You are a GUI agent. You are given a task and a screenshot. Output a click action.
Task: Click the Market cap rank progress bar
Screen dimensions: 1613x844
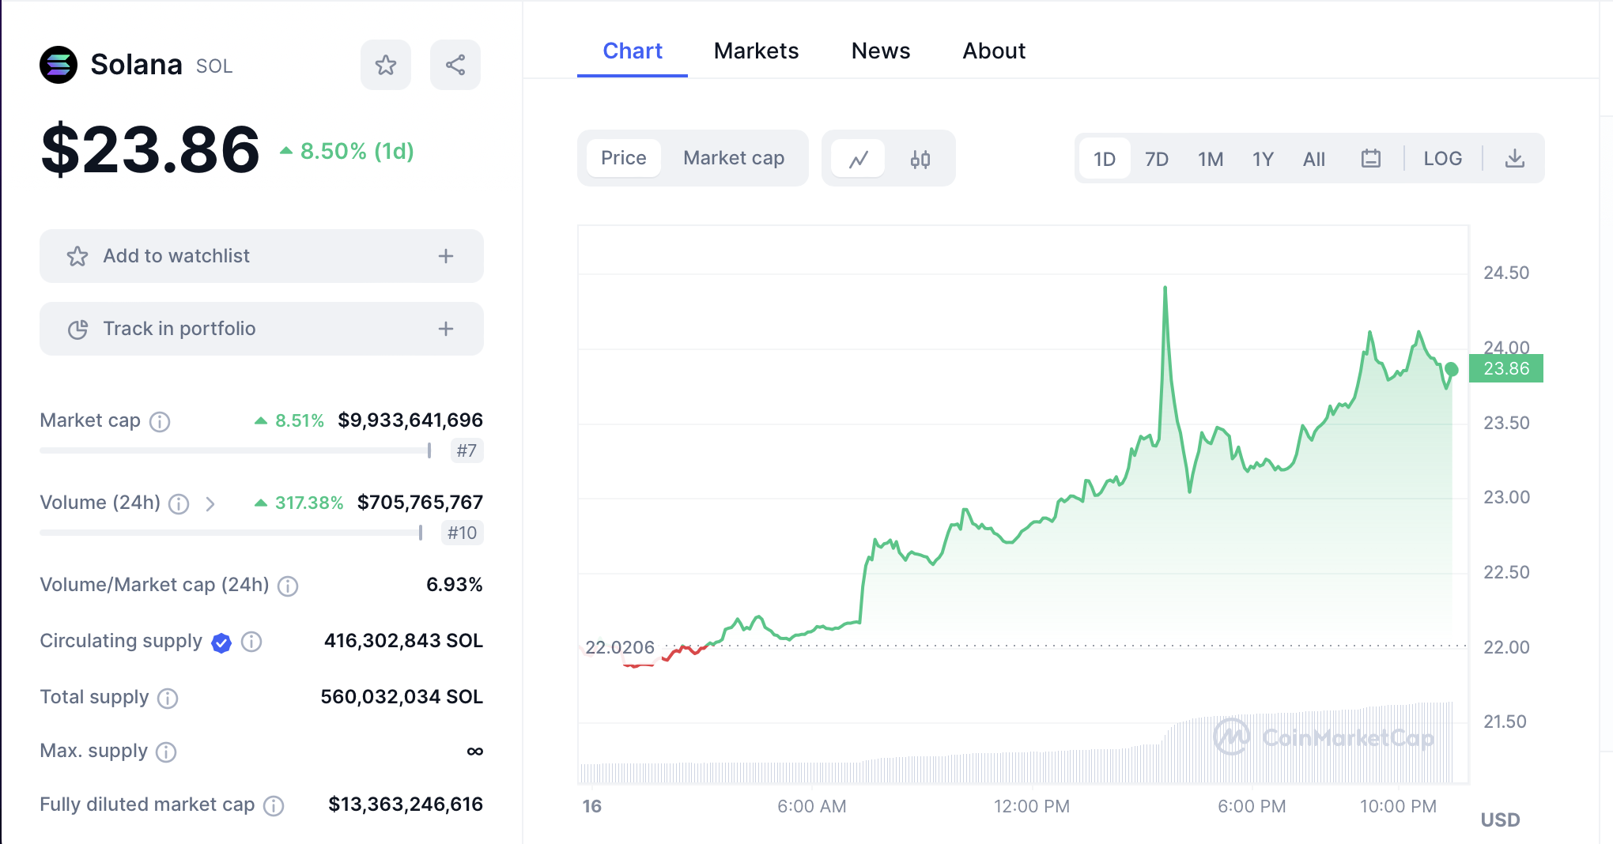tap(235, 450)
